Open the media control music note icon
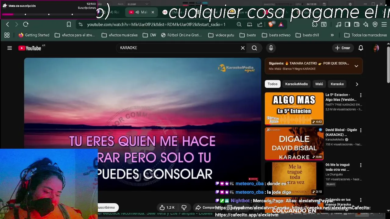The height and width of the screenshot is (219, 390). 339,24
